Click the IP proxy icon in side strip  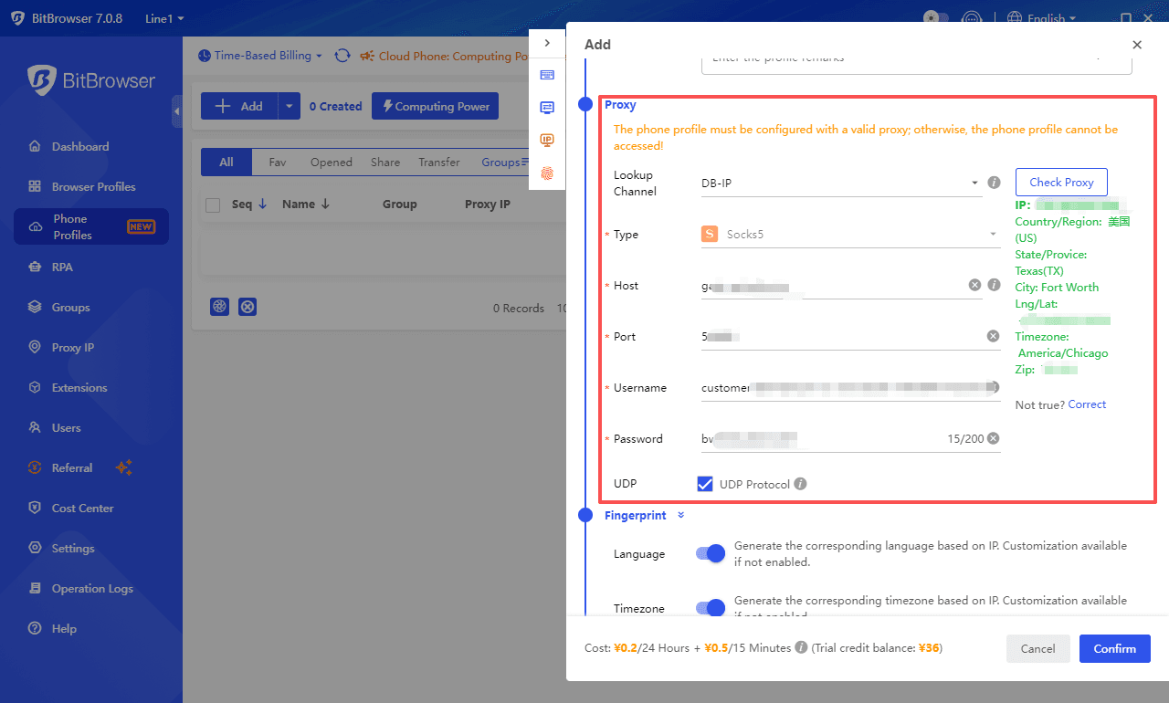(547, 140)
